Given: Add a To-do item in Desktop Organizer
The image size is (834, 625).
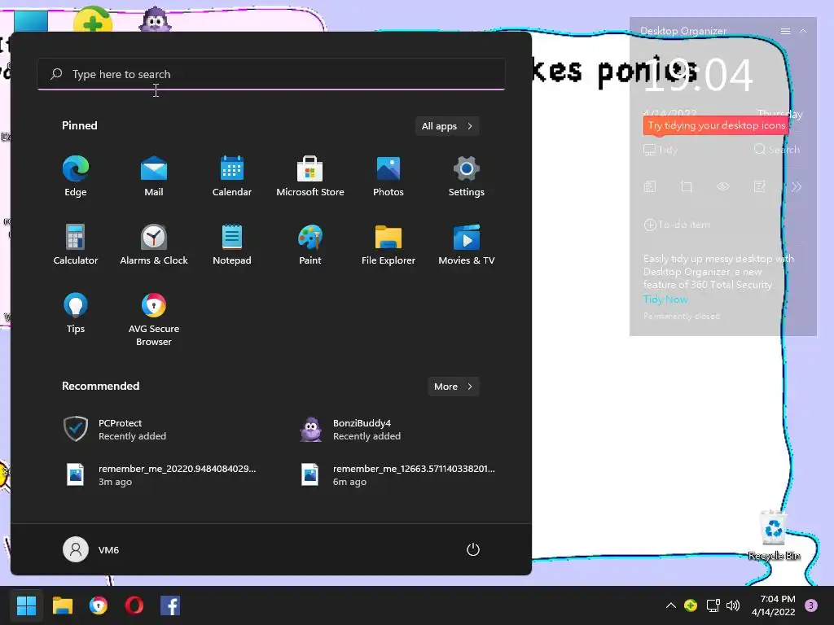Looking at the screenshot, I should point(677,225).
